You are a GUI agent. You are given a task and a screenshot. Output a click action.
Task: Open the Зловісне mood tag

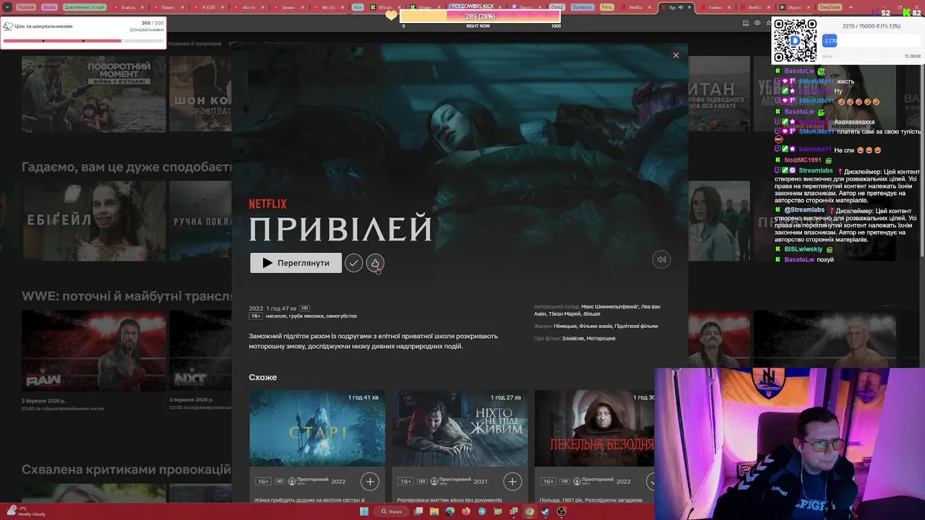tap(573, 338)
